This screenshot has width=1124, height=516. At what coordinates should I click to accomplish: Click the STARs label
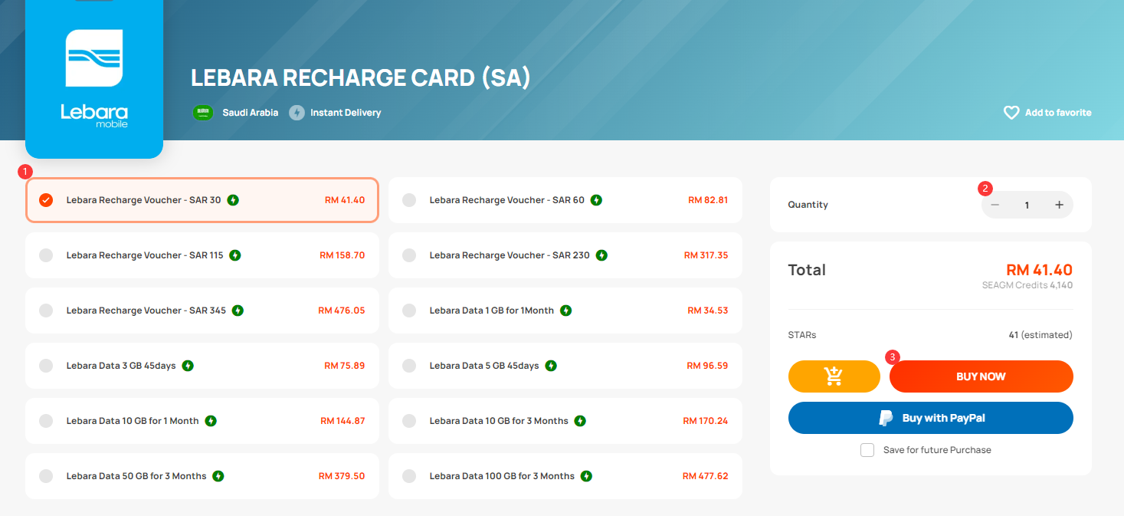802,335
